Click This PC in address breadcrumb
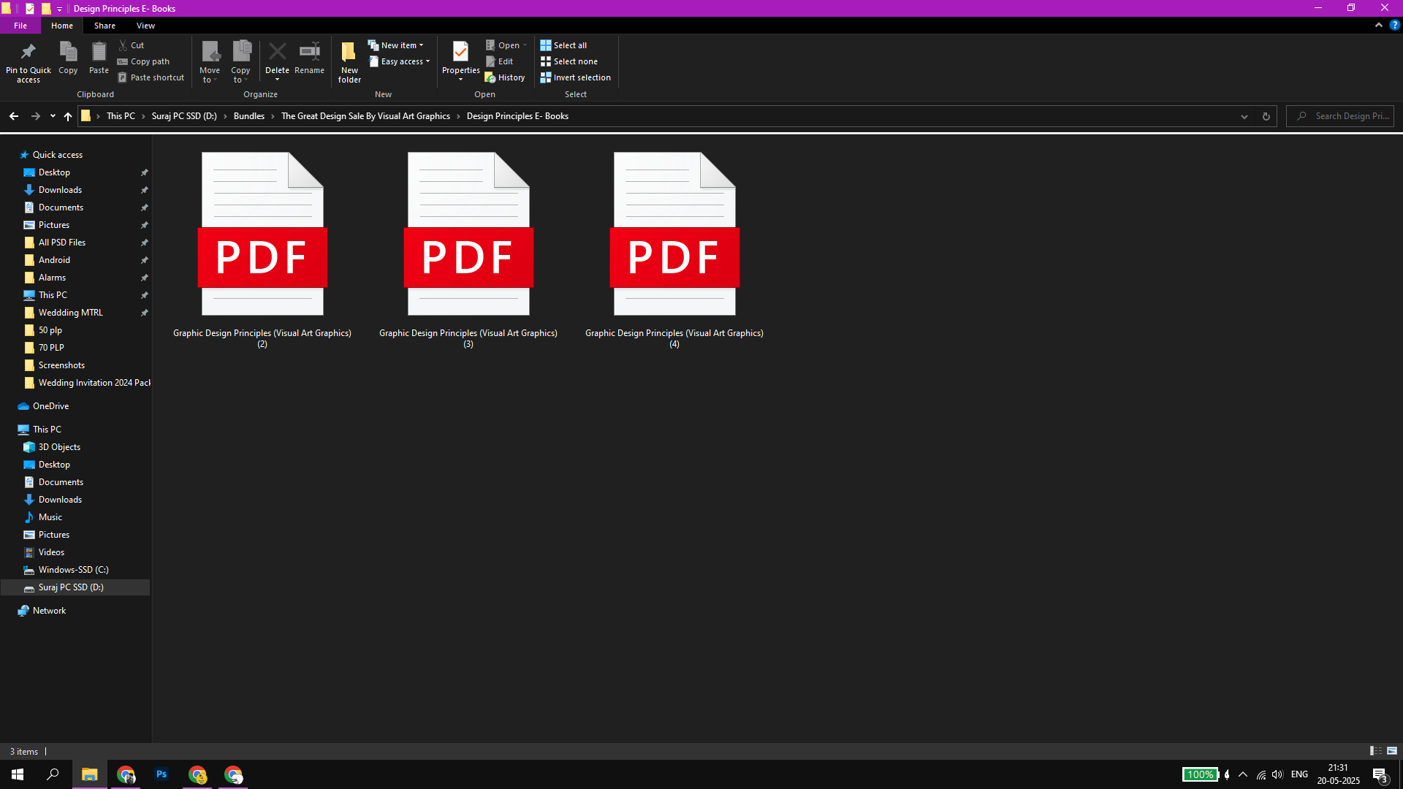Viewport: 1403px width, 789px height. tap(121, 116)
